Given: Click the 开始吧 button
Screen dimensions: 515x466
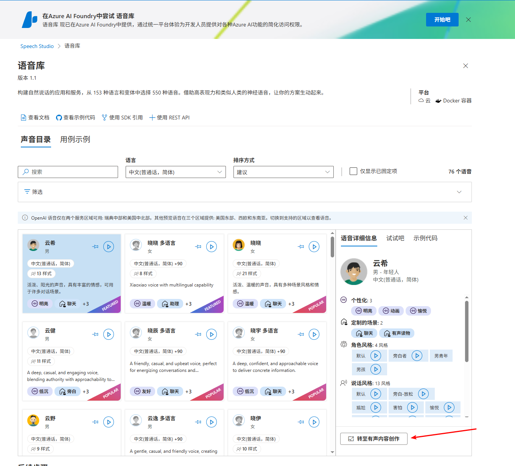Looking at the screenshot, I should 442,20.
